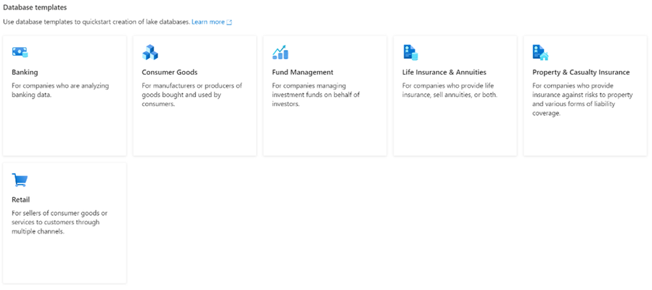The height and width of the screenshot is (290, 652).
Task: Click the Property & Casualty liability coverage description
Action: point(582,99)
